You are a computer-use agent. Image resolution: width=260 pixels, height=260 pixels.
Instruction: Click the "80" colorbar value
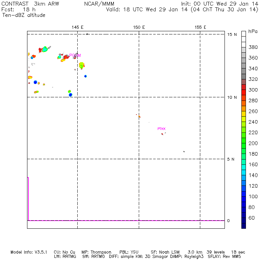251,207
